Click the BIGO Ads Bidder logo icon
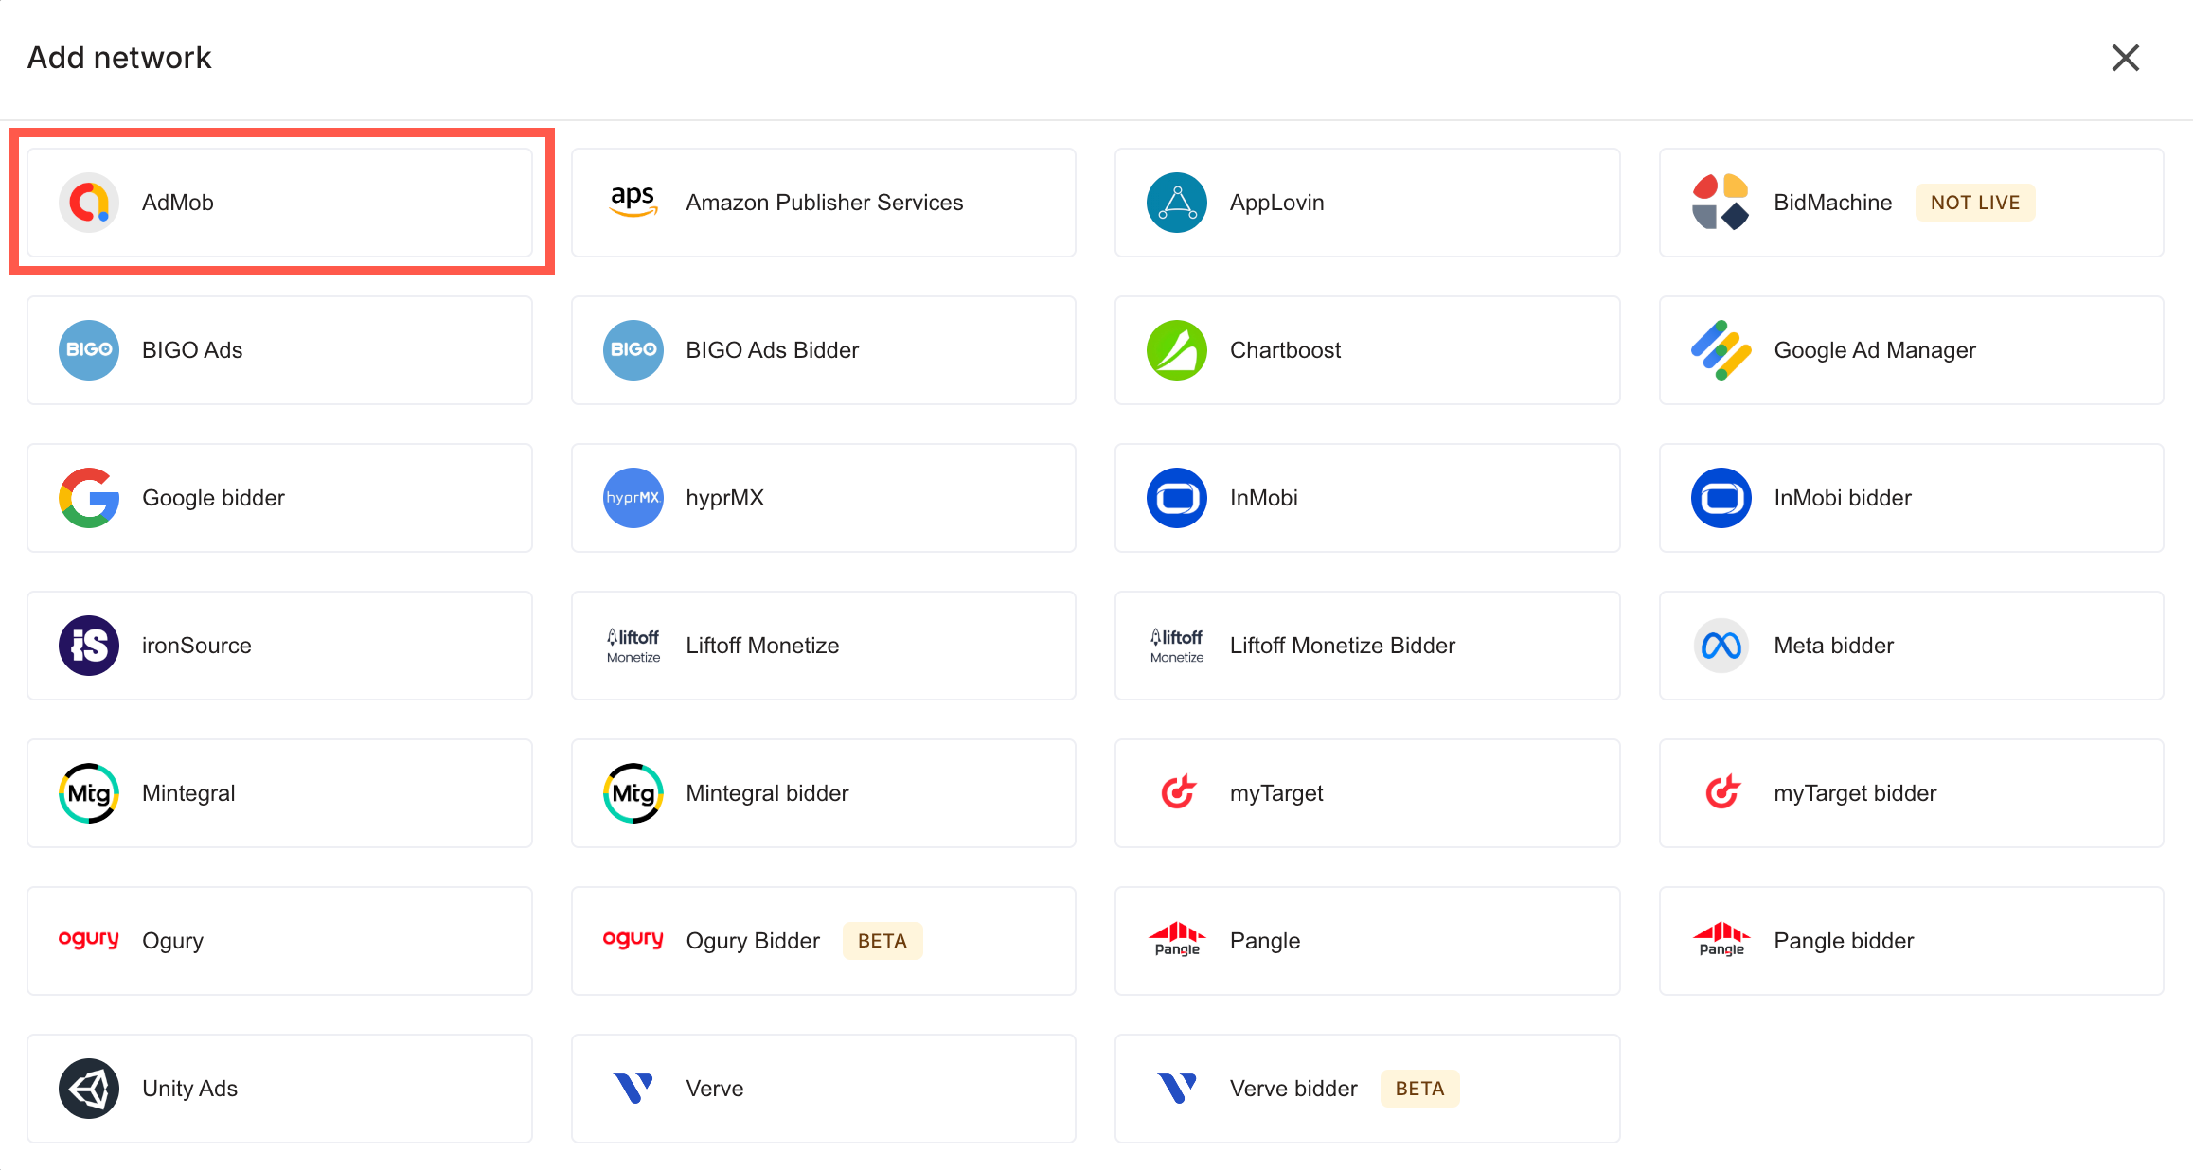 coord(633,350)
